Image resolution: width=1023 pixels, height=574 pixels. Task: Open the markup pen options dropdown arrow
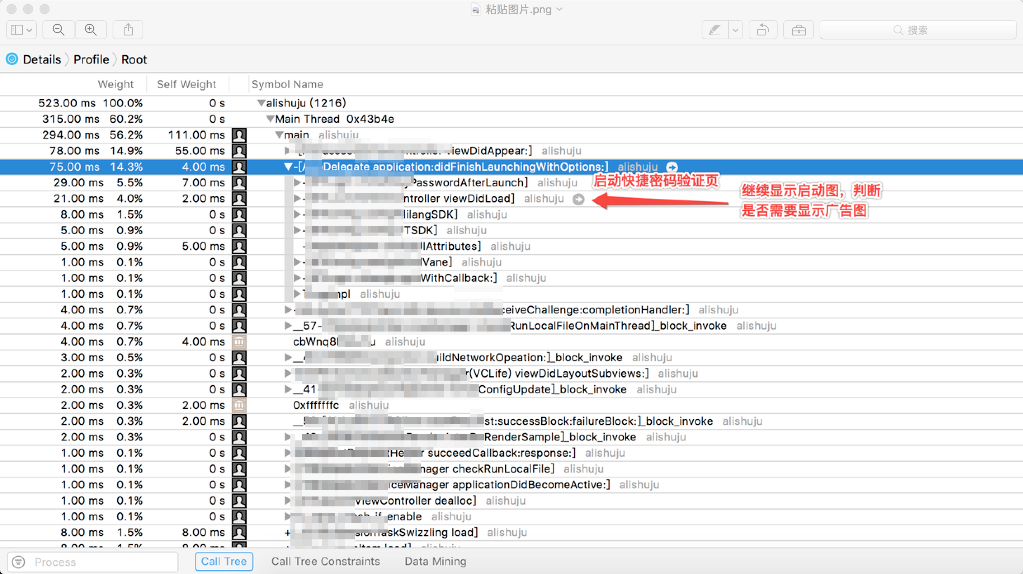pyautogui.click(x=735, y=30)
